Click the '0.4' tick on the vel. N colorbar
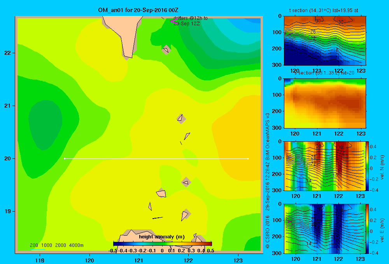The image size is (389, 264). 373,147
